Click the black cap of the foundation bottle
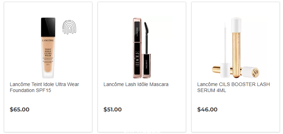This screenshot has width=283, height=134. 48,27
